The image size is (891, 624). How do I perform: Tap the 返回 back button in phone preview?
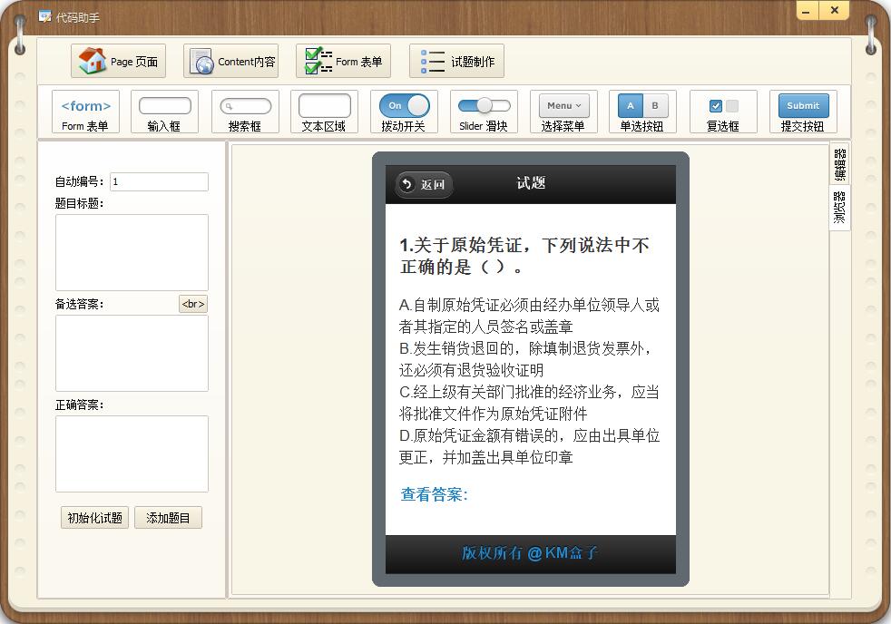pos(423,182)
